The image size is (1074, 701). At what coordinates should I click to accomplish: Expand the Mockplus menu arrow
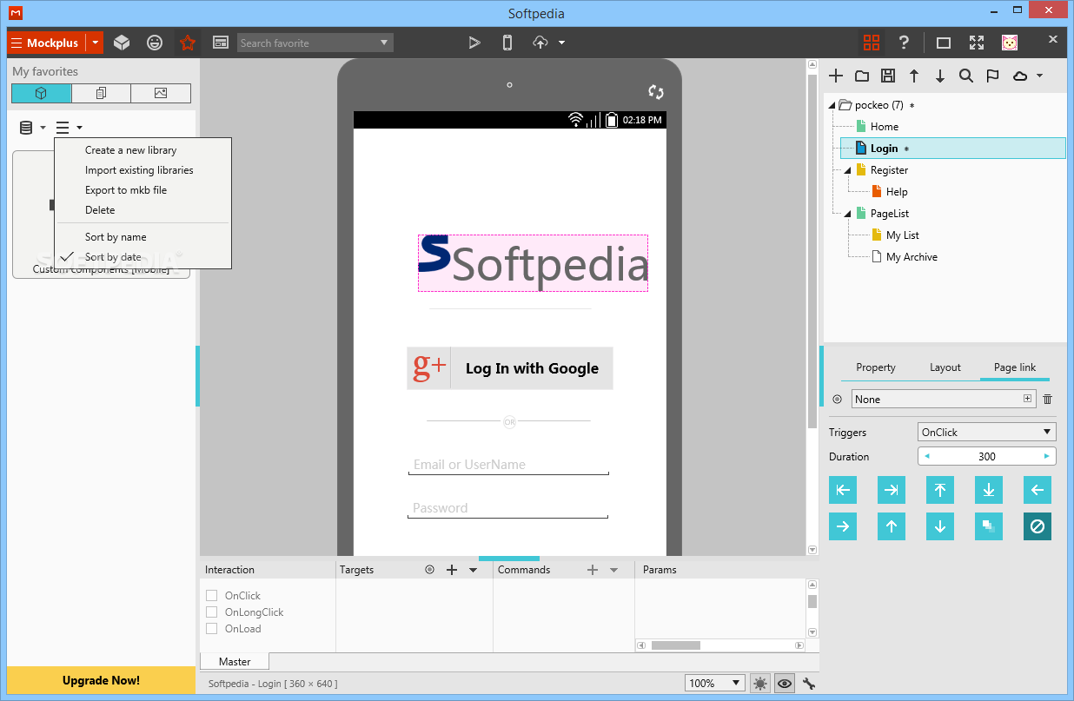click(96, 43)
